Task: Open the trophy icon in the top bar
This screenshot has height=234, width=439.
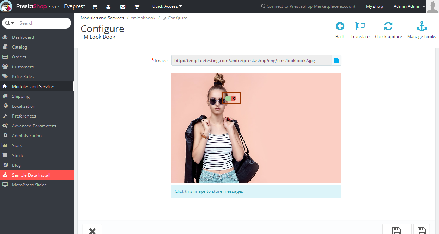Action: pos(137,6)
